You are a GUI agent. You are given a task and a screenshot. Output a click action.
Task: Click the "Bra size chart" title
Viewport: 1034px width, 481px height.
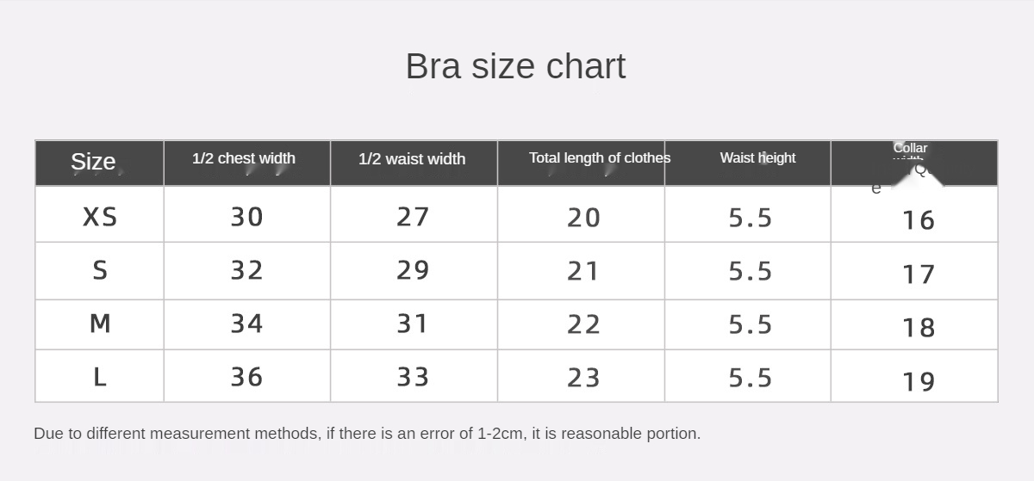coord(515,66)
